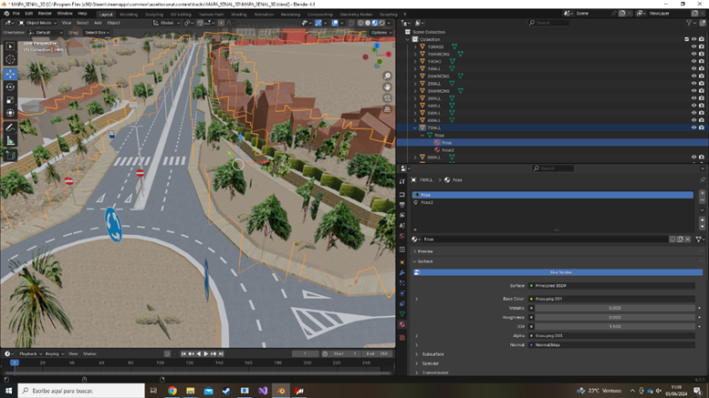Click the Z axis on navigation gizmo
This screenshot has width=709, height=398.
coord(377,46)
